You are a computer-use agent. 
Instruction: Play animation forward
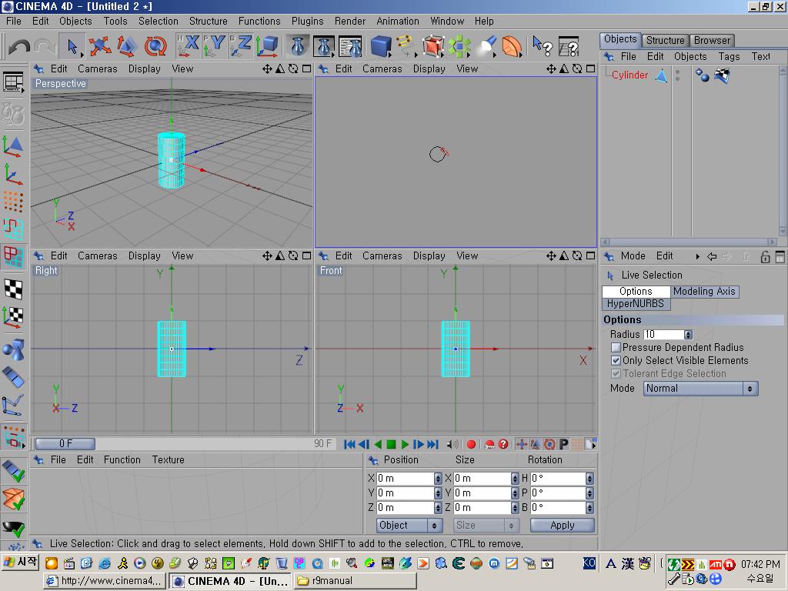(x=405, y=444)
